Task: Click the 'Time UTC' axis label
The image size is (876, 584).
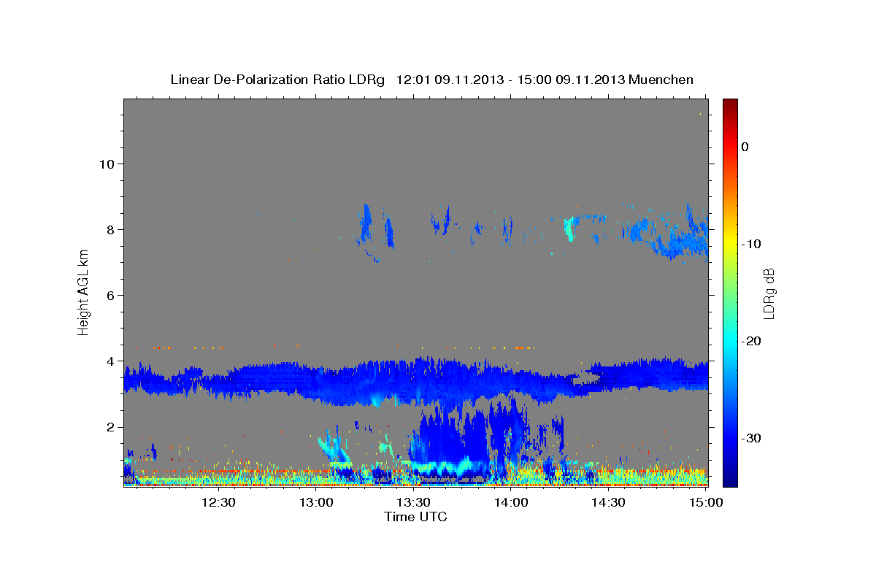Action: click(415, 517)
